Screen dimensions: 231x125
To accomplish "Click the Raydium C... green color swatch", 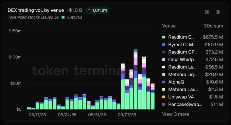I will click(x=163, y=37).
